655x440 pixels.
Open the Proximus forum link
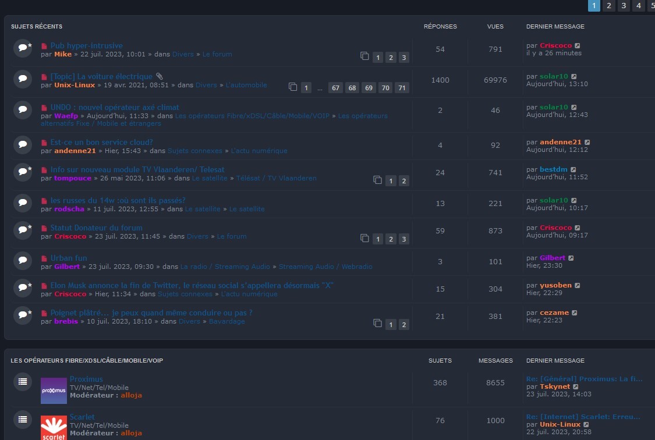(x=86, y=379)
